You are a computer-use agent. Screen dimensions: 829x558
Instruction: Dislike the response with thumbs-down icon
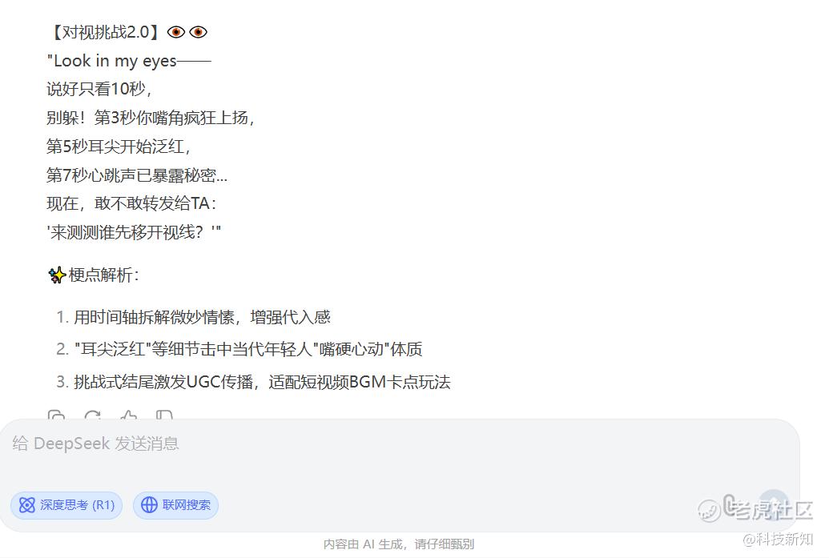(x=164, y=415)
